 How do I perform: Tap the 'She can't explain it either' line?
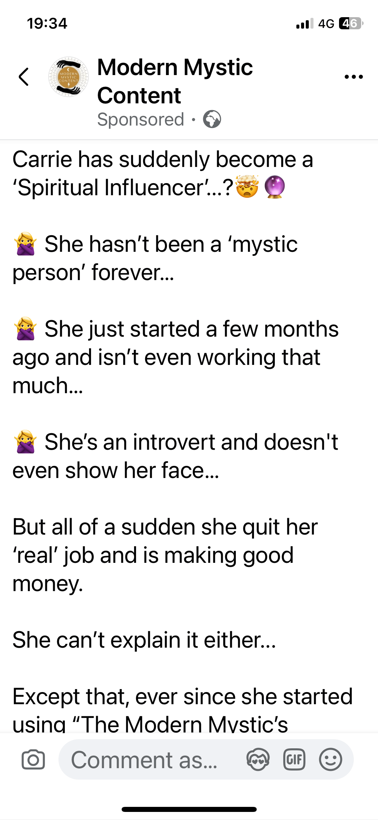[144, 640]
